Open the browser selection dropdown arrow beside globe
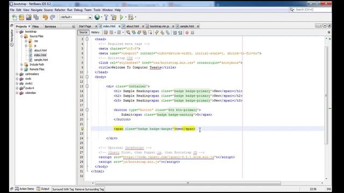This screenshot has width=344, height=193. coord(102,17)
